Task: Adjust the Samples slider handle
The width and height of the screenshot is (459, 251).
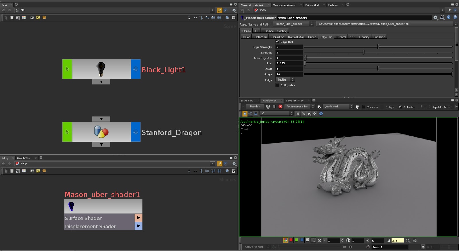Action: click(363, 52)
